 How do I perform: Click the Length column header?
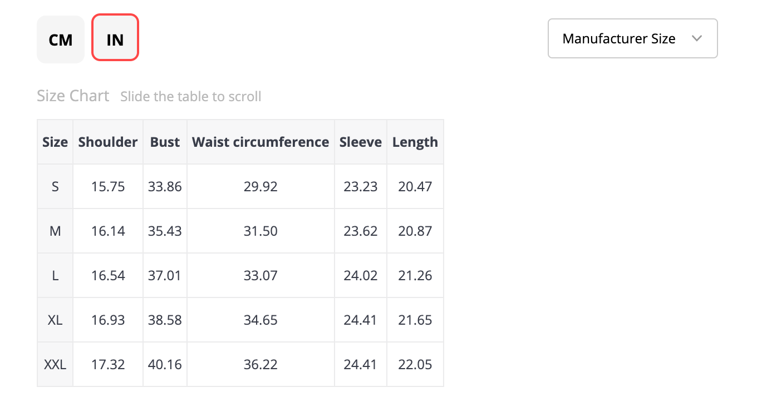(415, 142)
